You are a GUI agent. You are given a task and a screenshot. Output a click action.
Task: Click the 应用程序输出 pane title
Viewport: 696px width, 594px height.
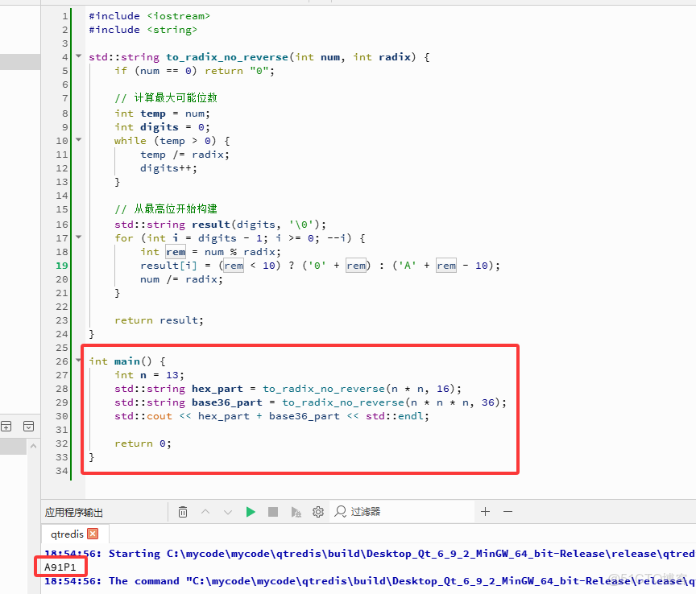tap(73, 513)
